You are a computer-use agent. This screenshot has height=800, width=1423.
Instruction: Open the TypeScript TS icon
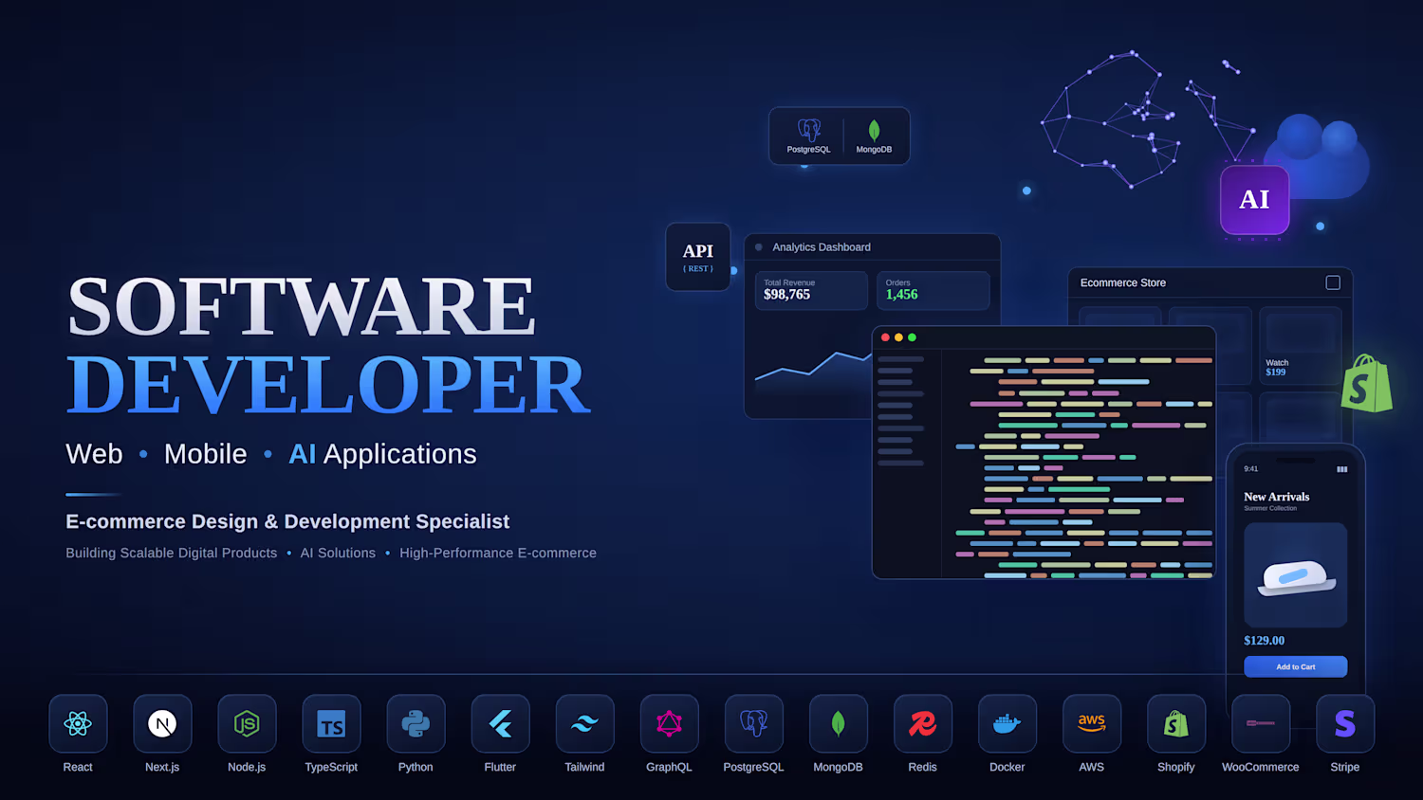[x=331, y=724]
